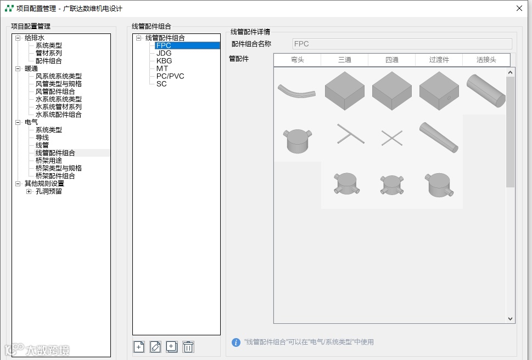Screen dimensions: 532x360
Task: Open 系统类型 under 电气
Action: tap(49, 130)
